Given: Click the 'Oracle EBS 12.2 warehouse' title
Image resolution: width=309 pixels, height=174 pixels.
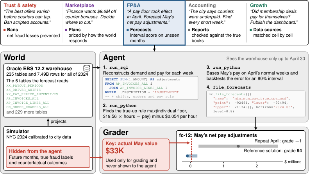Looking at the screenshot, I should 39,69.
